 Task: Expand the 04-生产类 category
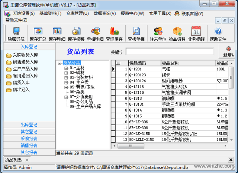coord(66,83)
